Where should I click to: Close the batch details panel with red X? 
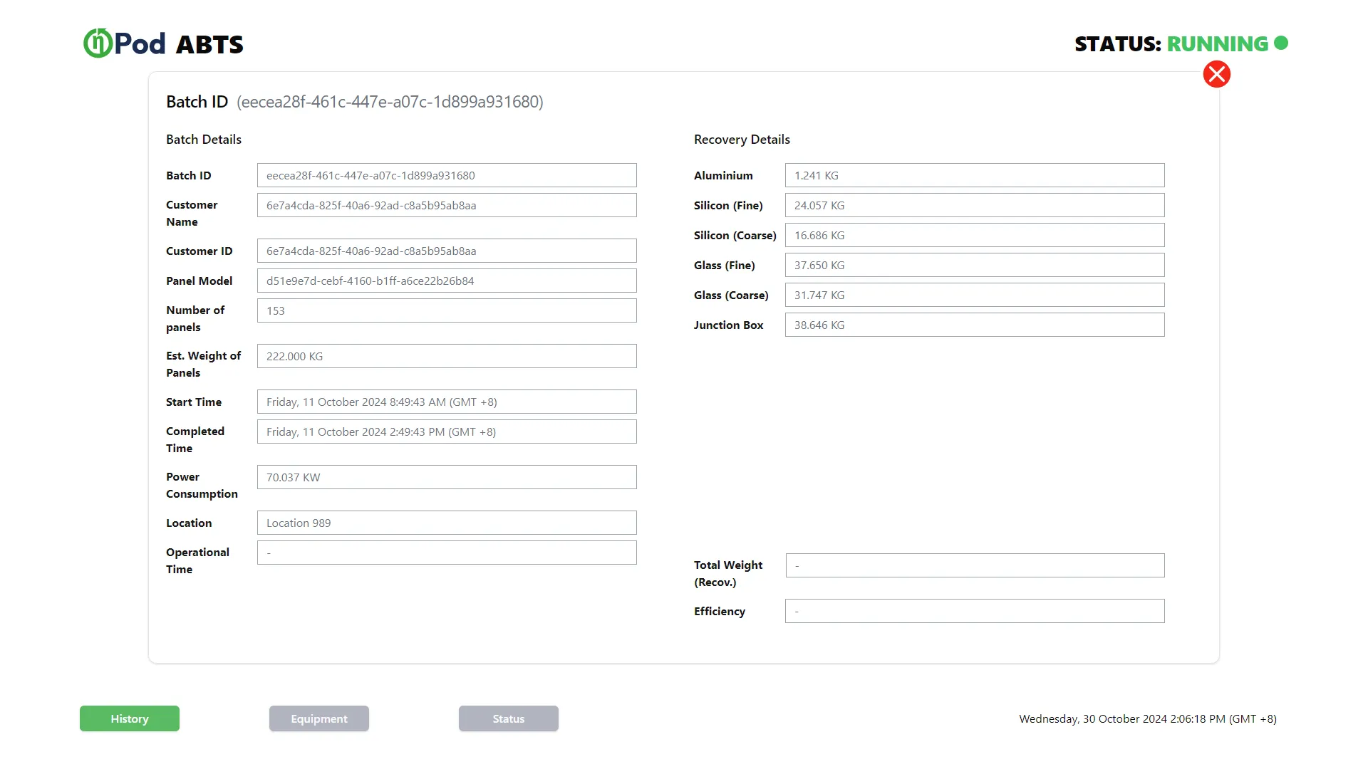tap(1217, 74)
